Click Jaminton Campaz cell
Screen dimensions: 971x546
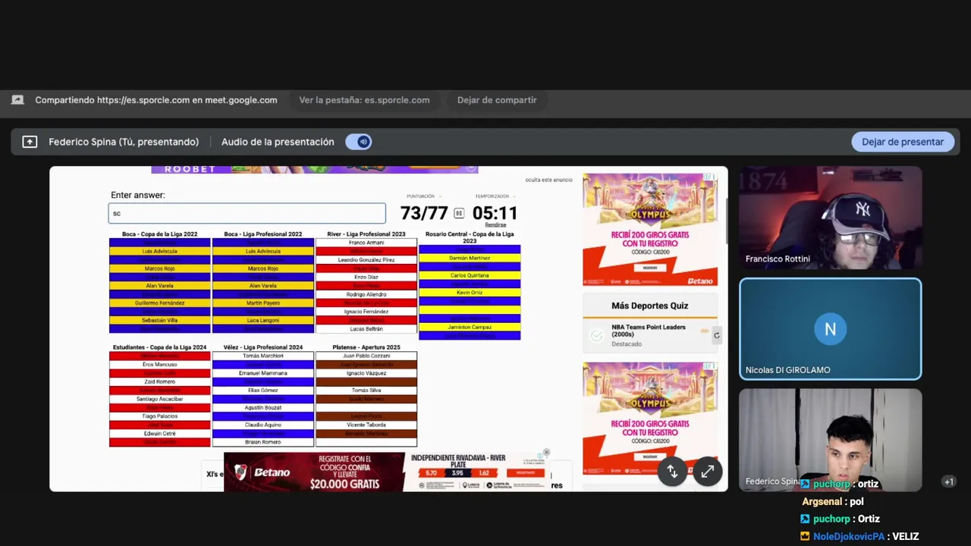(x=470, y=327)
